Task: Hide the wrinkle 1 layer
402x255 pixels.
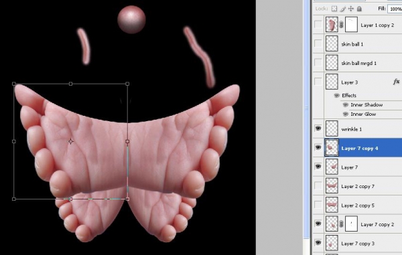Action: tap(318, 129)
